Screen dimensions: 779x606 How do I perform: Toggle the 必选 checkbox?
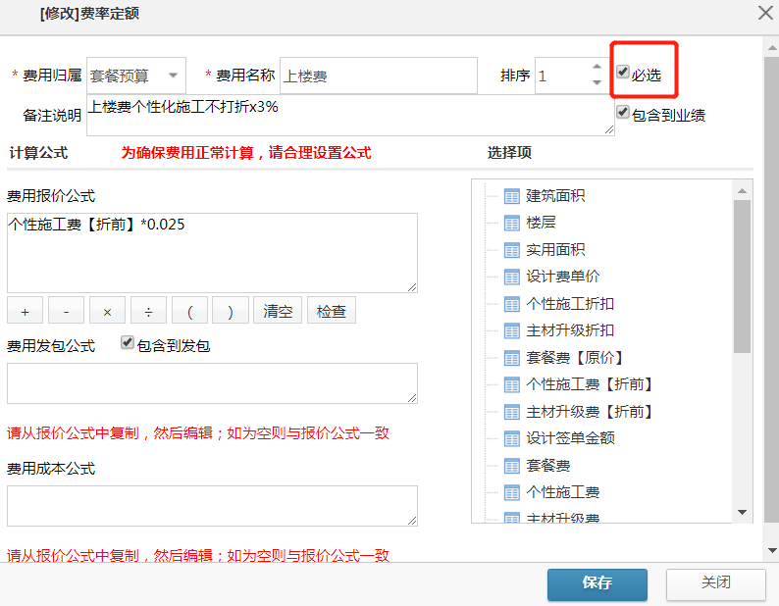[623, 73]
